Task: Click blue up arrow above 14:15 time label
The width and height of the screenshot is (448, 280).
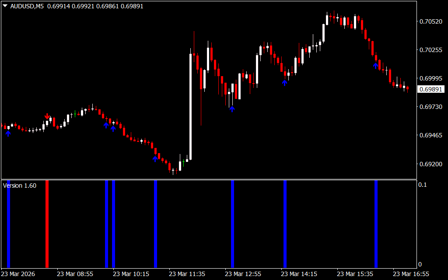Action: [x=284, y=82]
